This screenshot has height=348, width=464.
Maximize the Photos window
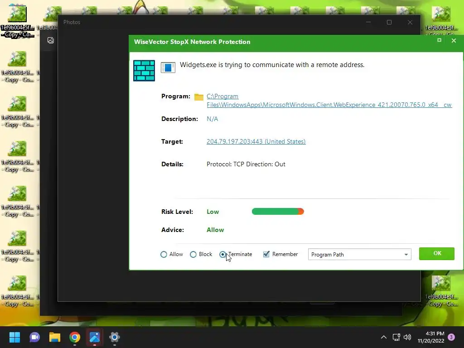[389, 22]
